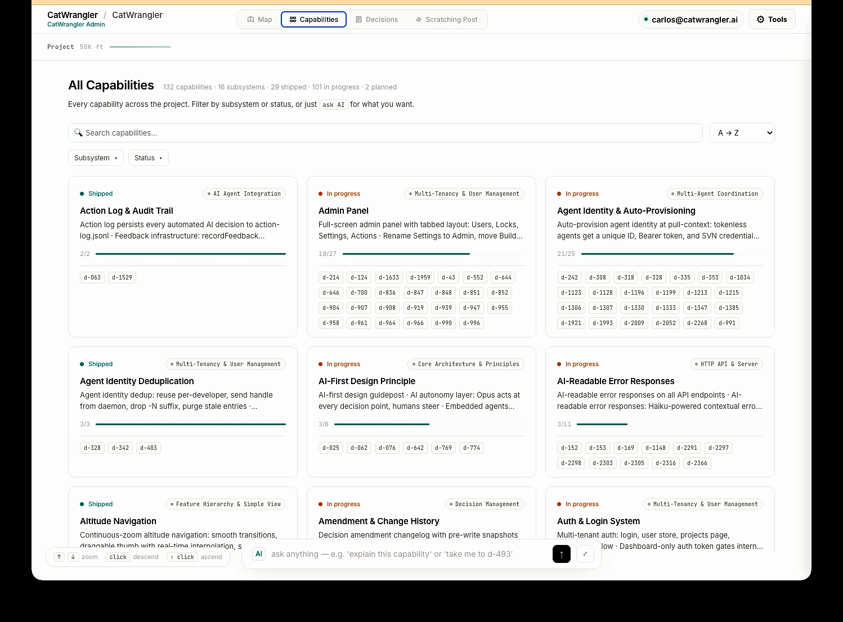Open AI-Readable Error Responses capability
The image size is (843, 622).
616,381
